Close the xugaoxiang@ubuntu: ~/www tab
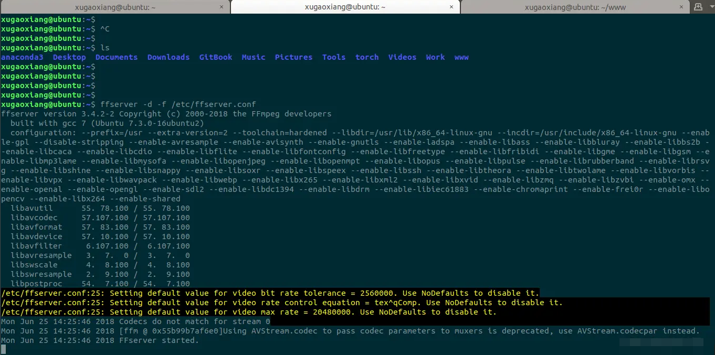This screenshot has height=355, width=715. click(x=681, y=7)
